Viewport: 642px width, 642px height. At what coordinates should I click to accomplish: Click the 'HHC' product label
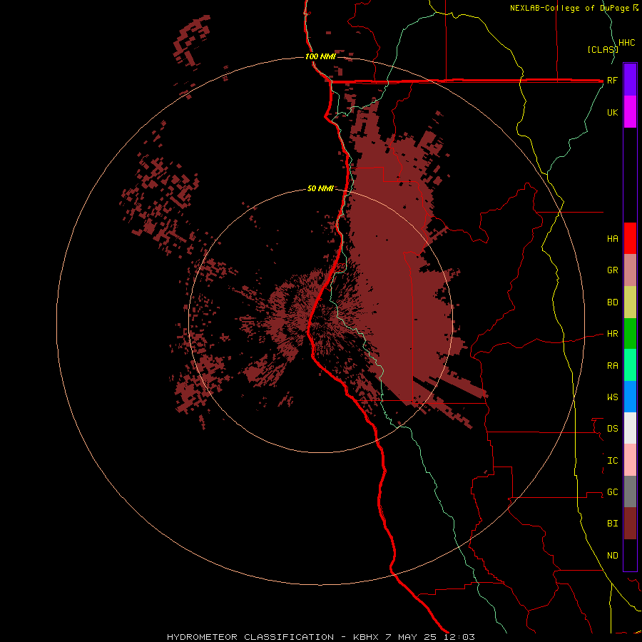627,43
